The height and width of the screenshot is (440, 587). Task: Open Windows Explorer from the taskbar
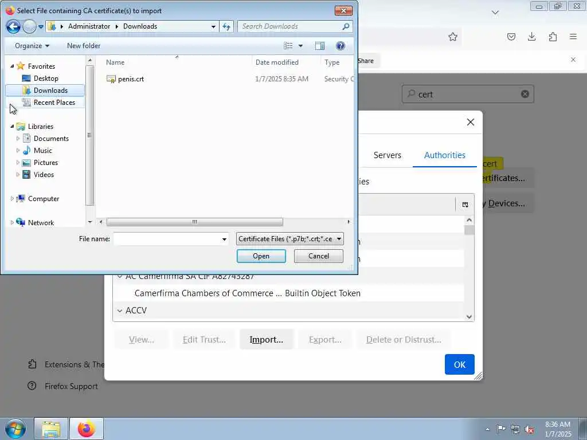51,429
